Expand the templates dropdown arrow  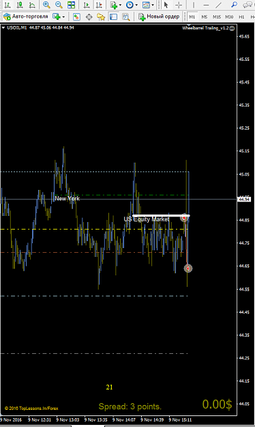(x=153, y=5)
